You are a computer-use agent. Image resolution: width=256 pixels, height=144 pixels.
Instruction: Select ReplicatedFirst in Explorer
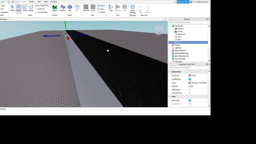[x=180, y=51]
